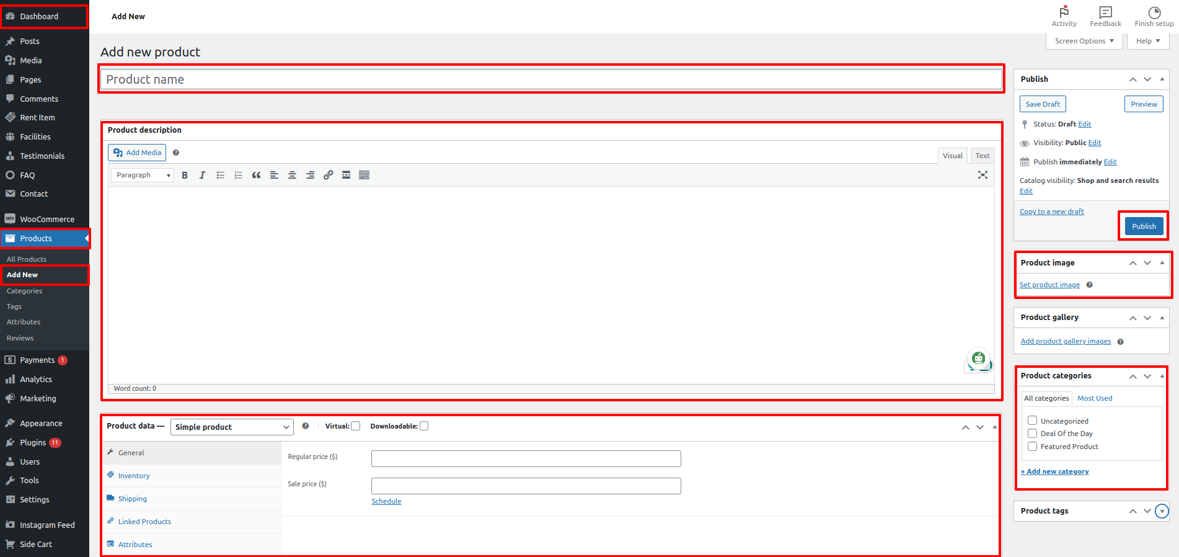Open the Feedback panel
This screenshot has height=557, width=1179.
coord(1105,17)
